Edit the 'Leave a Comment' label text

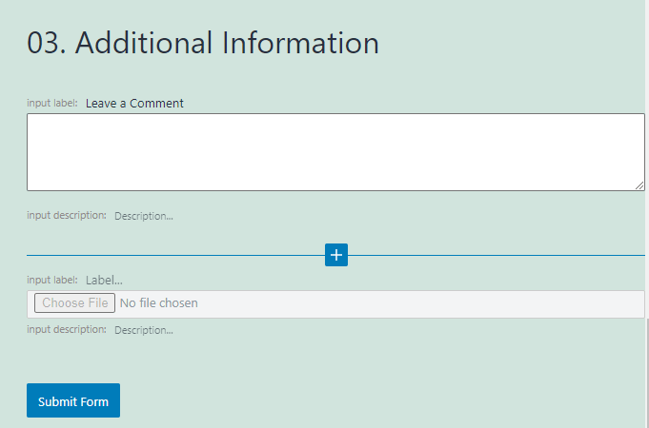click(134, 104)
